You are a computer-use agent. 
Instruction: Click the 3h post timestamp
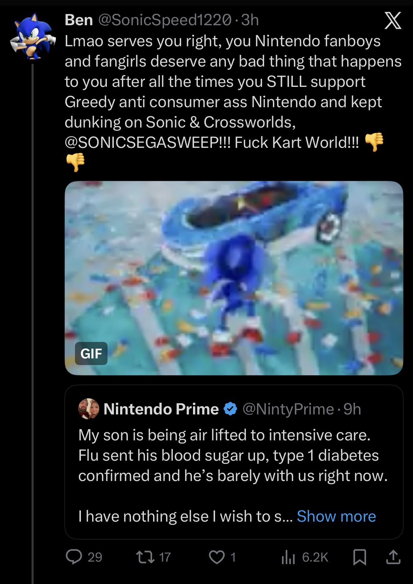coord(250,20)
